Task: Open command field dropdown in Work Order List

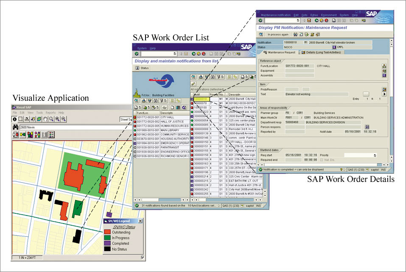Action: pyautogui.click(x=174, y=54)
